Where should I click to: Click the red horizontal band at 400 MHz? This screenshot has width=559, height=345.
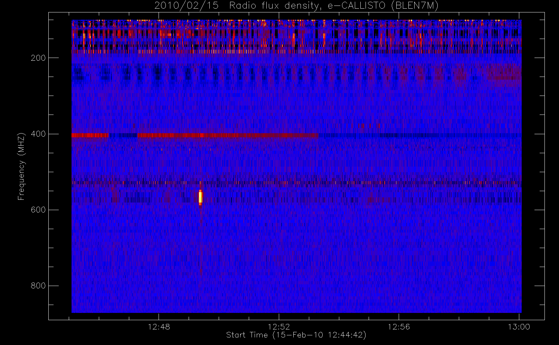195,135
